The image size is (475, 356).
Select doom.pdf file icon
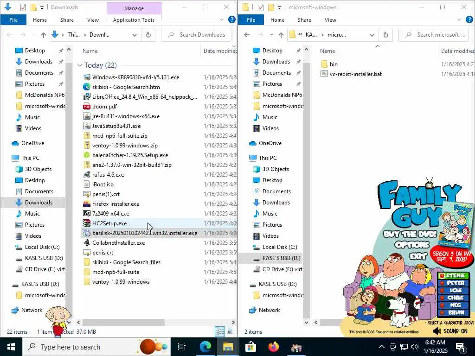(x=87, y=106)
